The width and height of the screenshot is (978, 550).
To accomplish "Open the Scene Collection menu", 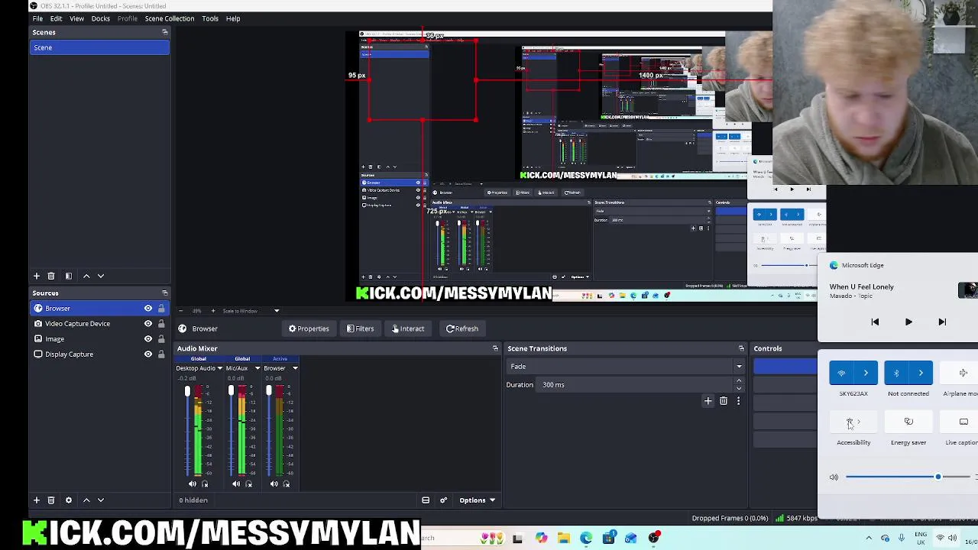I will (170, 18).
